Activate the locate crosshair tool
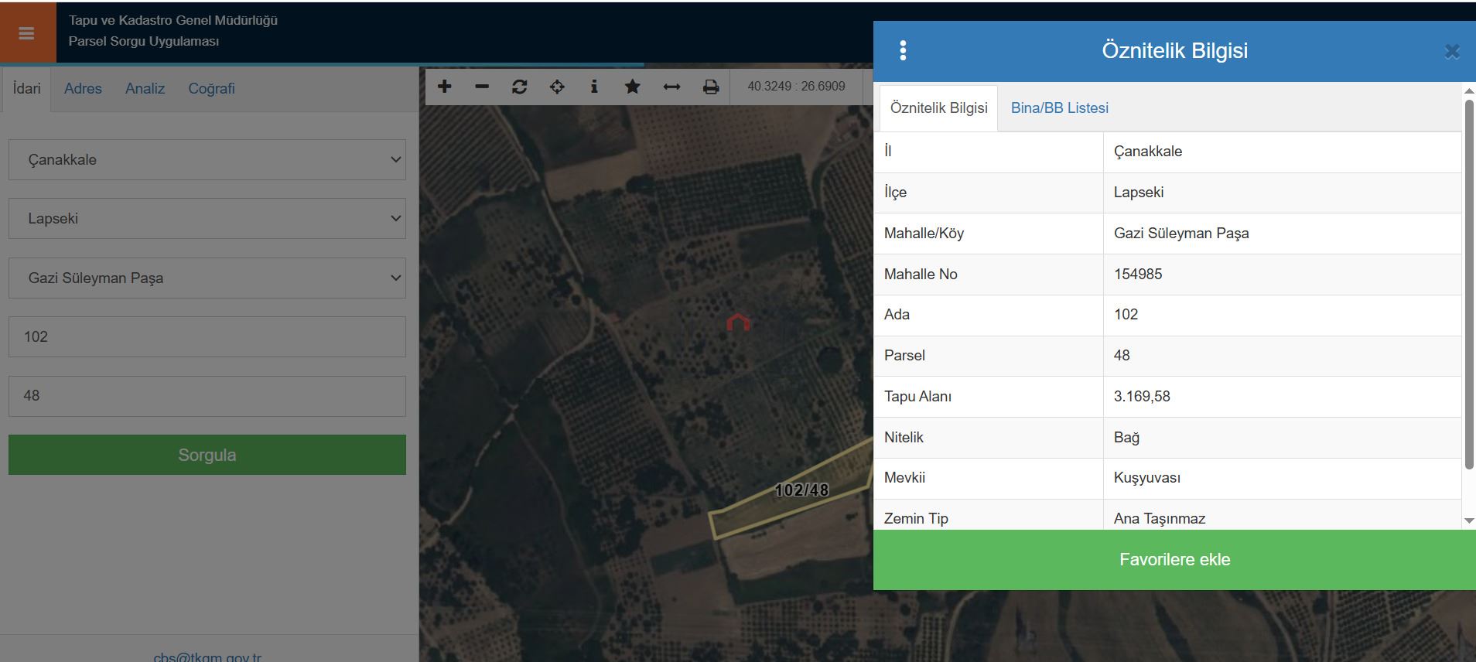The height and width of the screenshot is (662, 1476). click(557, 87)
